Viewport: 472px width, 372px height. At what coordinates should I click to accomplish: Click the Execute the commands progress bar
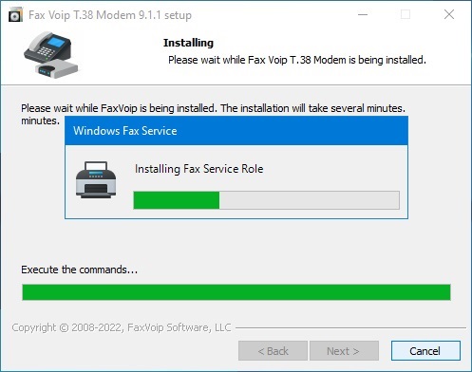(x=236, y=292)
